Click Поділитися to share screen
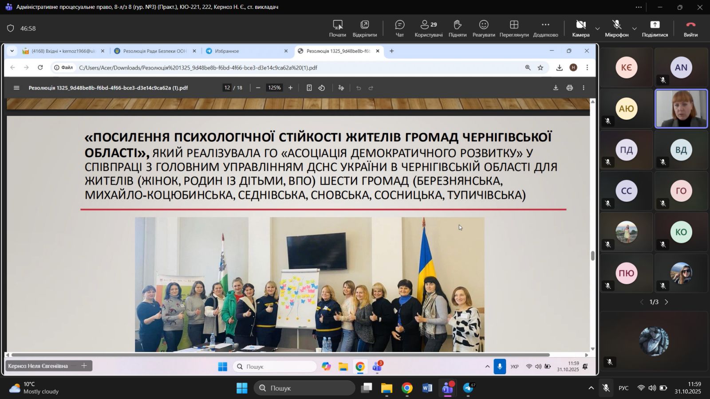The image size is (710, 399). click(x=655, y=28)
